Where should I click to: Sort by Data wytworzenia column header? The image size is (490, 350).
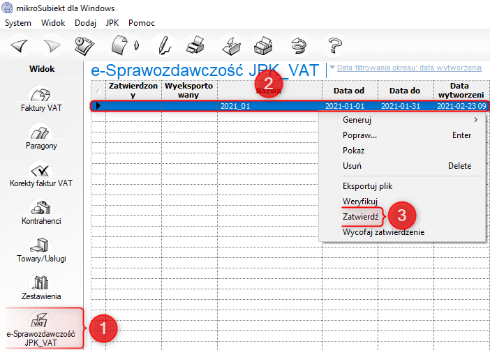pos(461,90)
